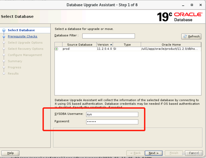Open Prerequisite Checks step link
The image size is (206, 158).
coord(22,36)
